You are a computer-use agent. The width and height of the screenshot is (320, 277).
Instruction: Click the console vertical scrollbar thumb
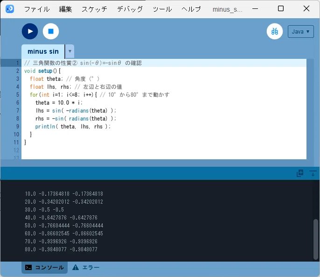click(x=315, y=239)
